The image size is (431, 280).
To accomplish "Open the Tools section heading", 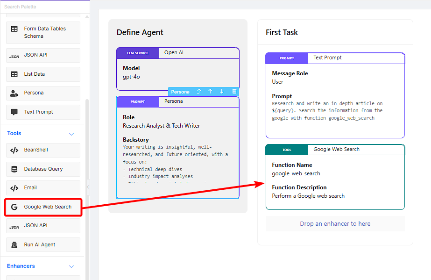I will click(x=14, y=133).
